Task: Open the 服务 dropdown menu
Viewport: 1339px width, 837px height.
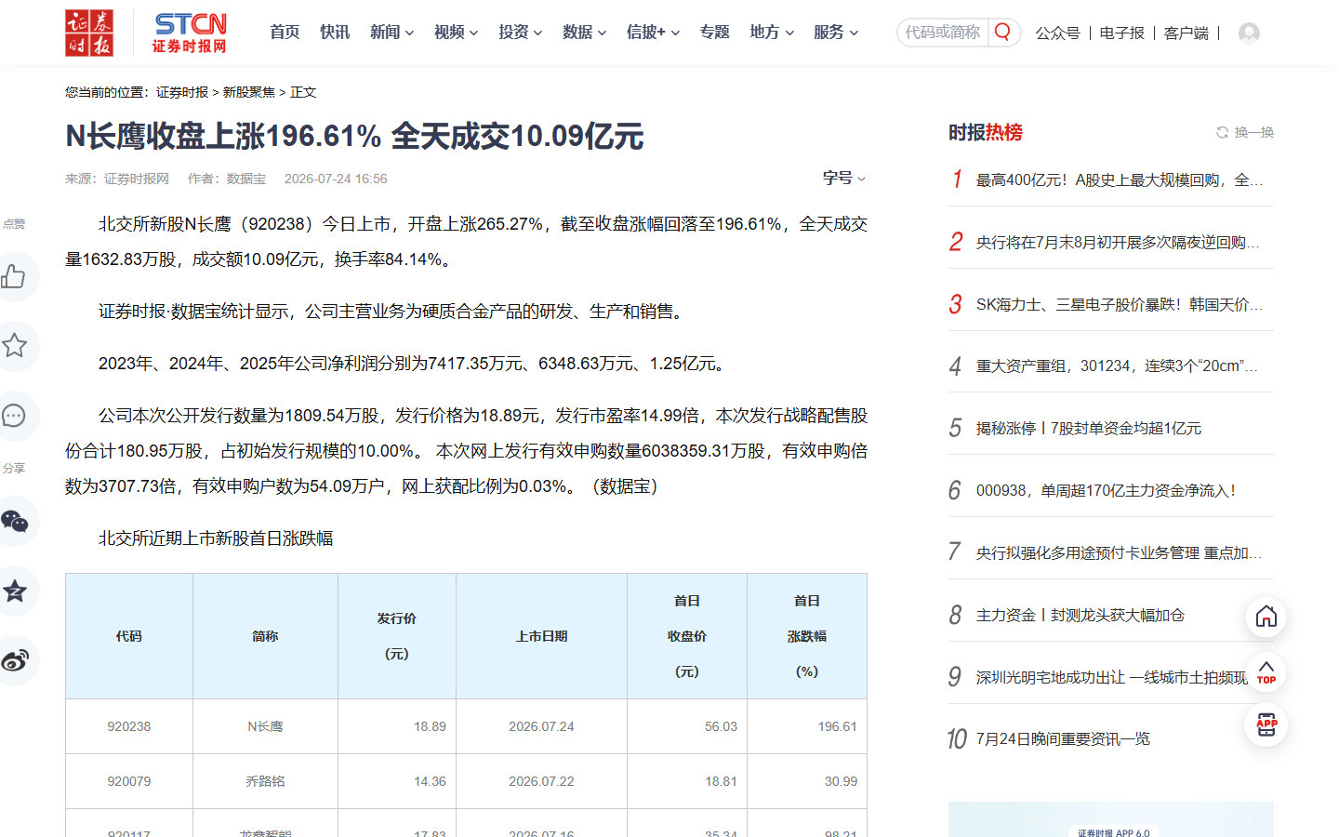Action: click(835, 32)
